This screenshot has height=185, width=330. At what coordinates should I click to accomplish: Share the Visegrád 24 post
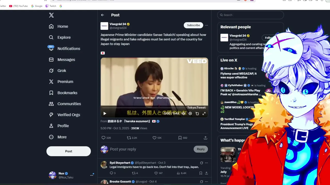[205, 138]
